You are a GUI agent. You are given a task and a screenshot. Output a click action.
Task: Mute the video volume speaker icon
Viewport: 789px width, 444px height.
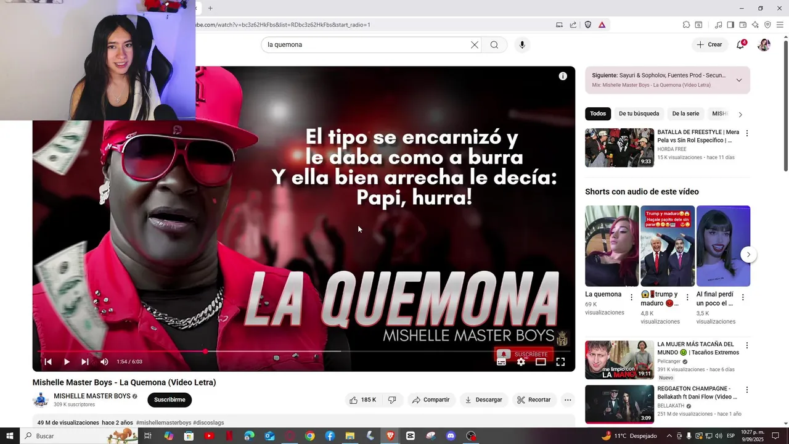[104, 362]
